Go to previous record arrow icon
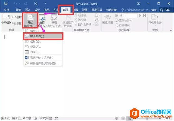Screen dimensions: 174x121 [x=121, y=16]
